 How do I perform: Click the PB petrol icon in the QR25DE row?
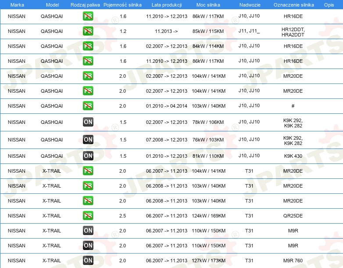tap(88, 216)
